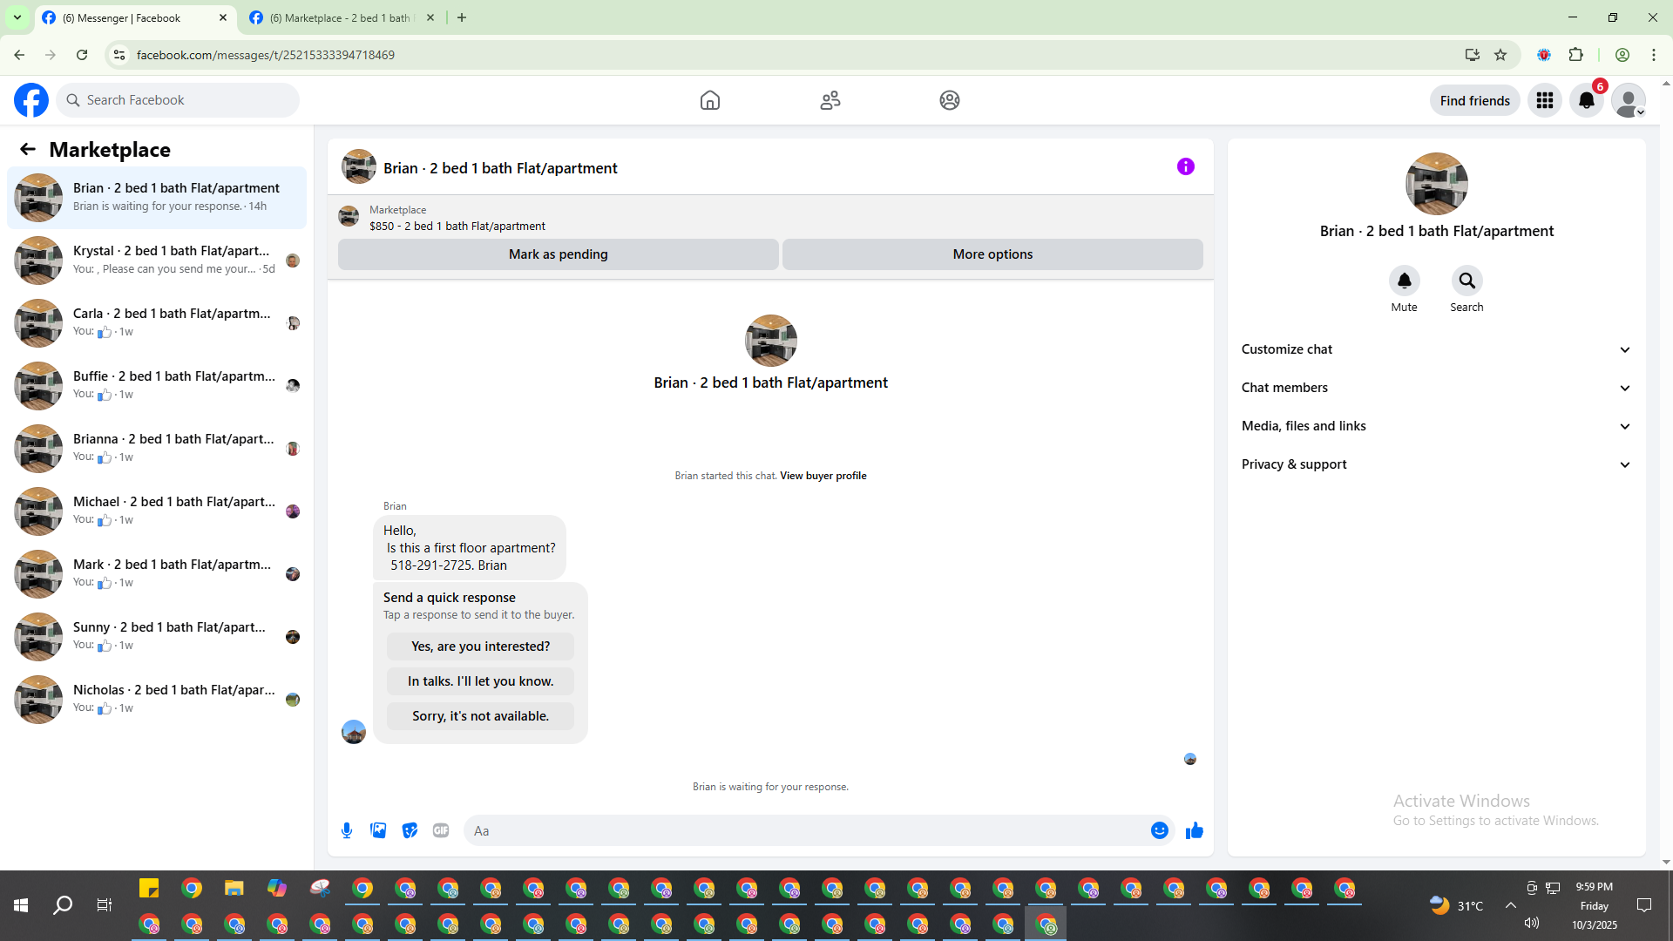Open Sunny's apartment conversation
Image resolution: width=1673 pixels, height=941 pixels.
point(157,637)
